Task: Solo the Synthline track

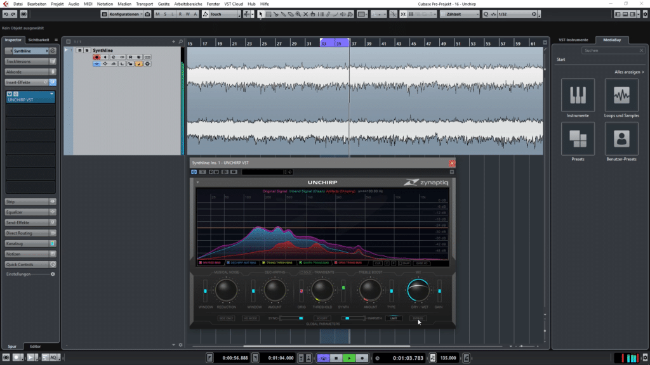Action: click(86, 50)
